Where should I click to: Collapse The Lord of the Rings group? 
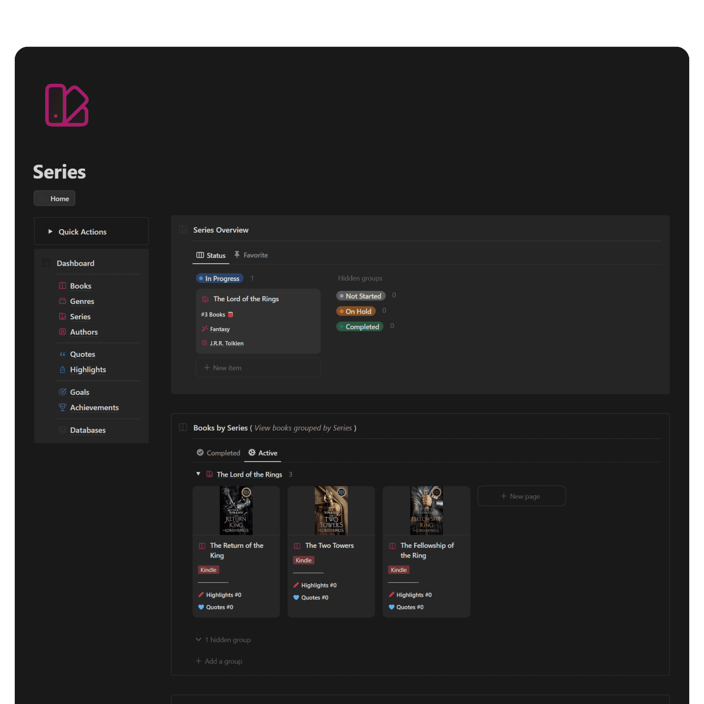198,474
